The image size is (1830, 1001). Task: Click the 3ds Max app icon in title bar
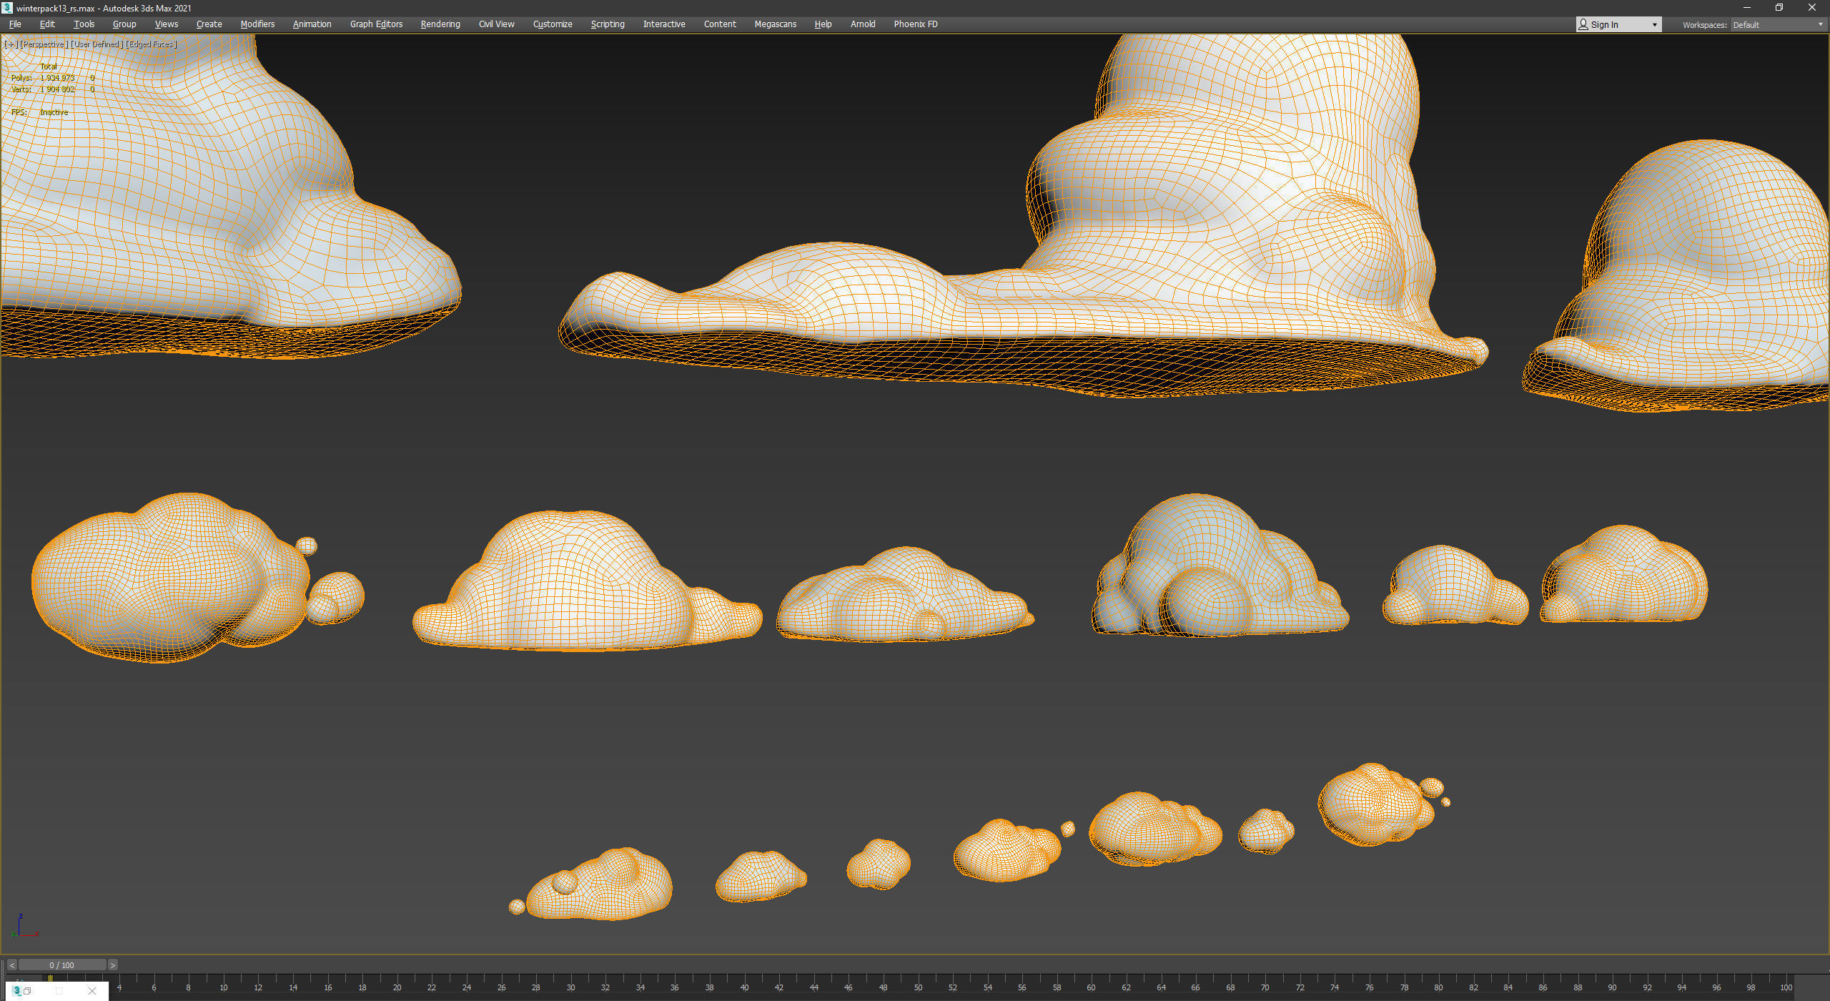[x=7, y=8]
